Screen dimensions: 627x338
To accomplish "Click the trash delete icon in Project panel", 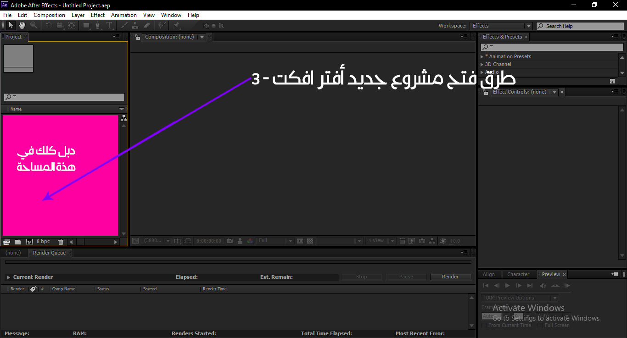I will point(61,242).
